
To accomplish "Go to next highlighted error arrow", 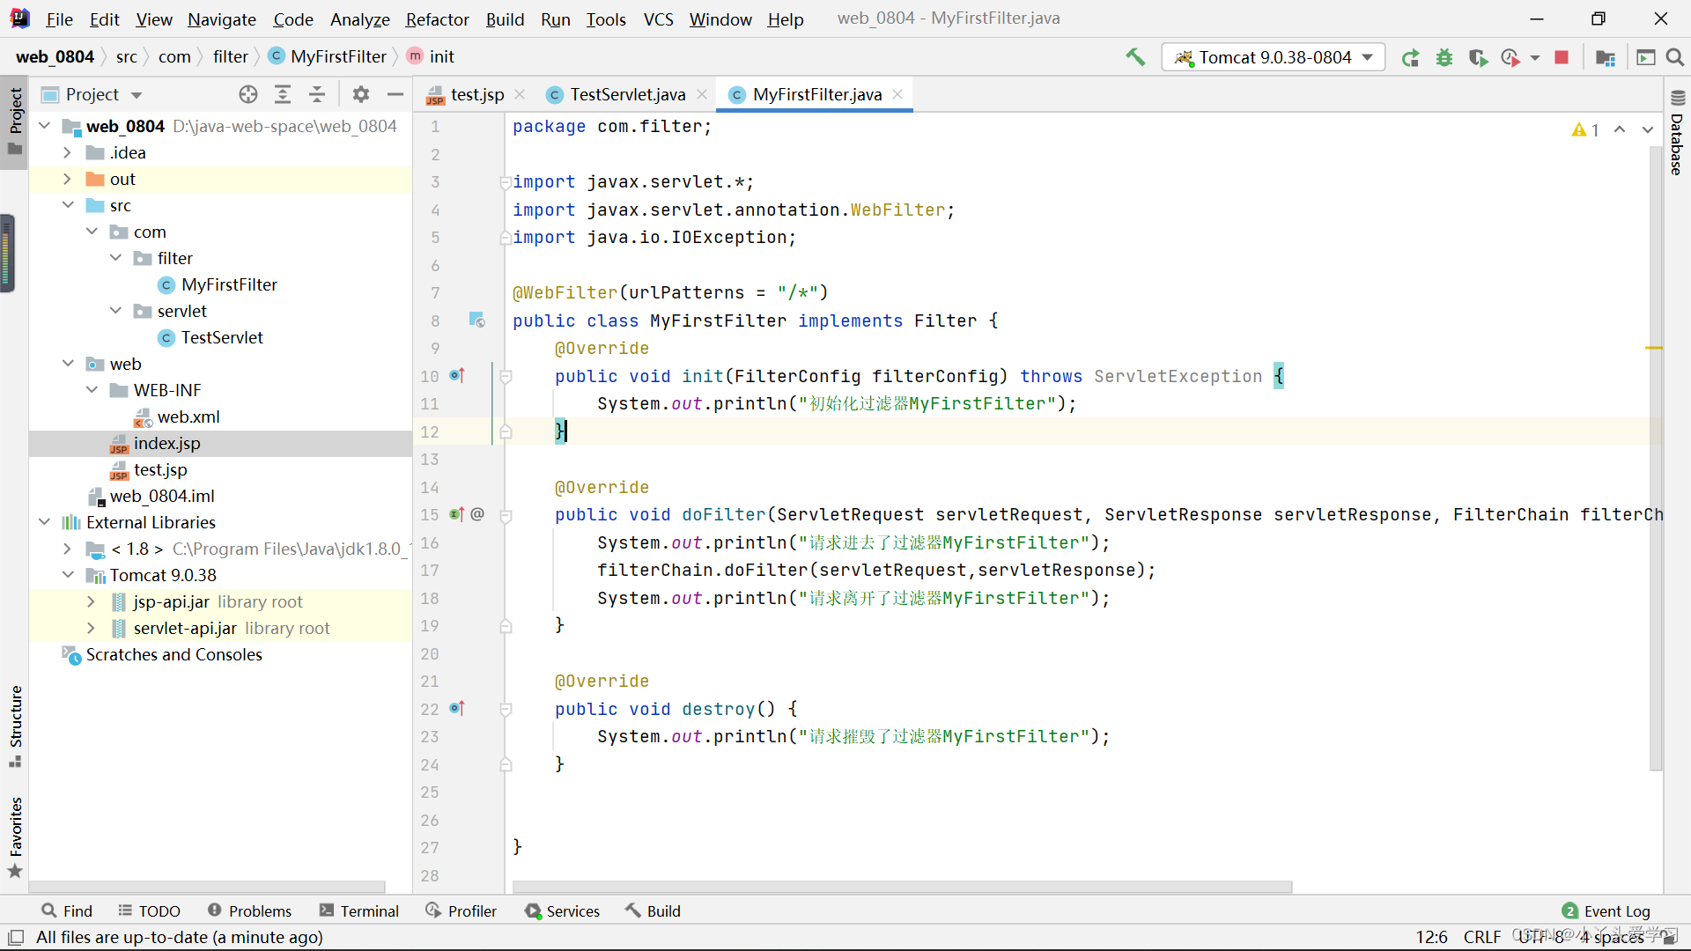I will 1647,129.
